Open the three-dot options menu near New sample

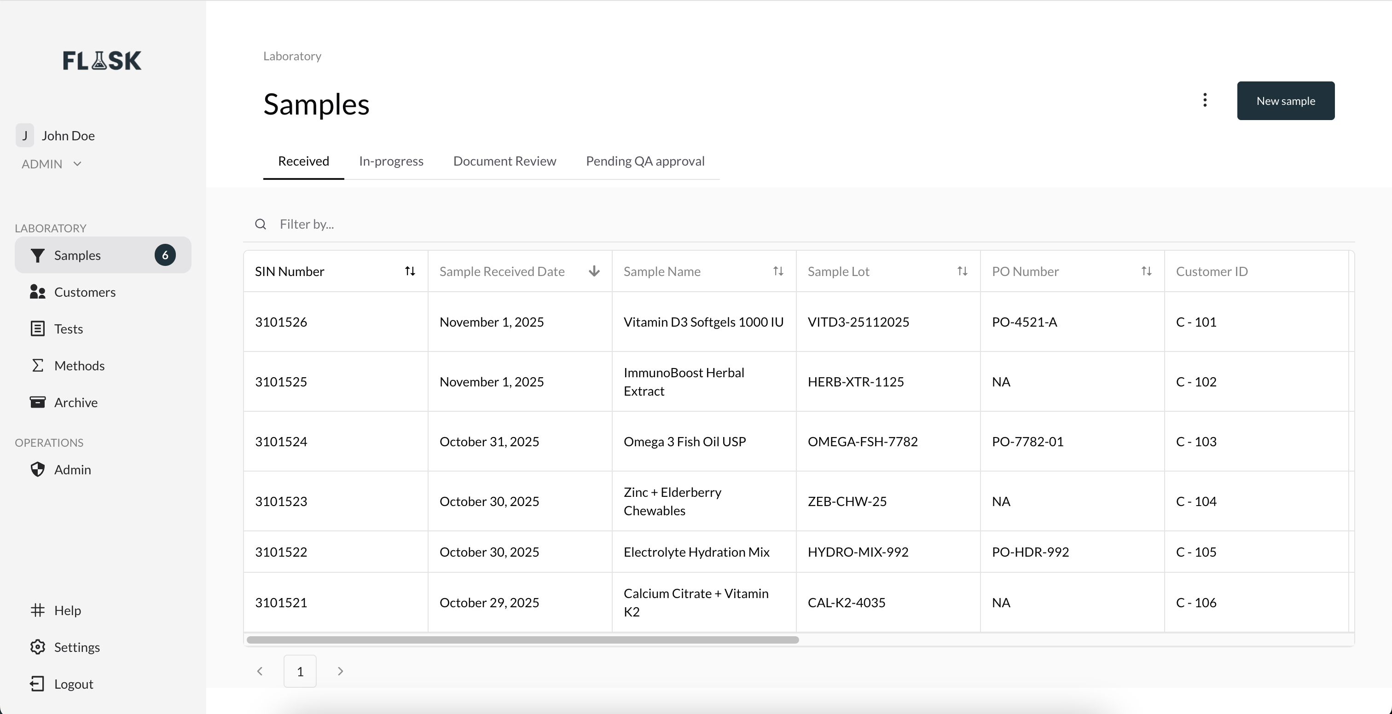point(1205,100)
